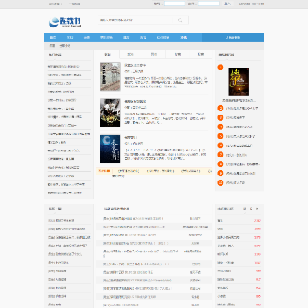Click the orange number 8 ranking badge

(x=221, y=164)
